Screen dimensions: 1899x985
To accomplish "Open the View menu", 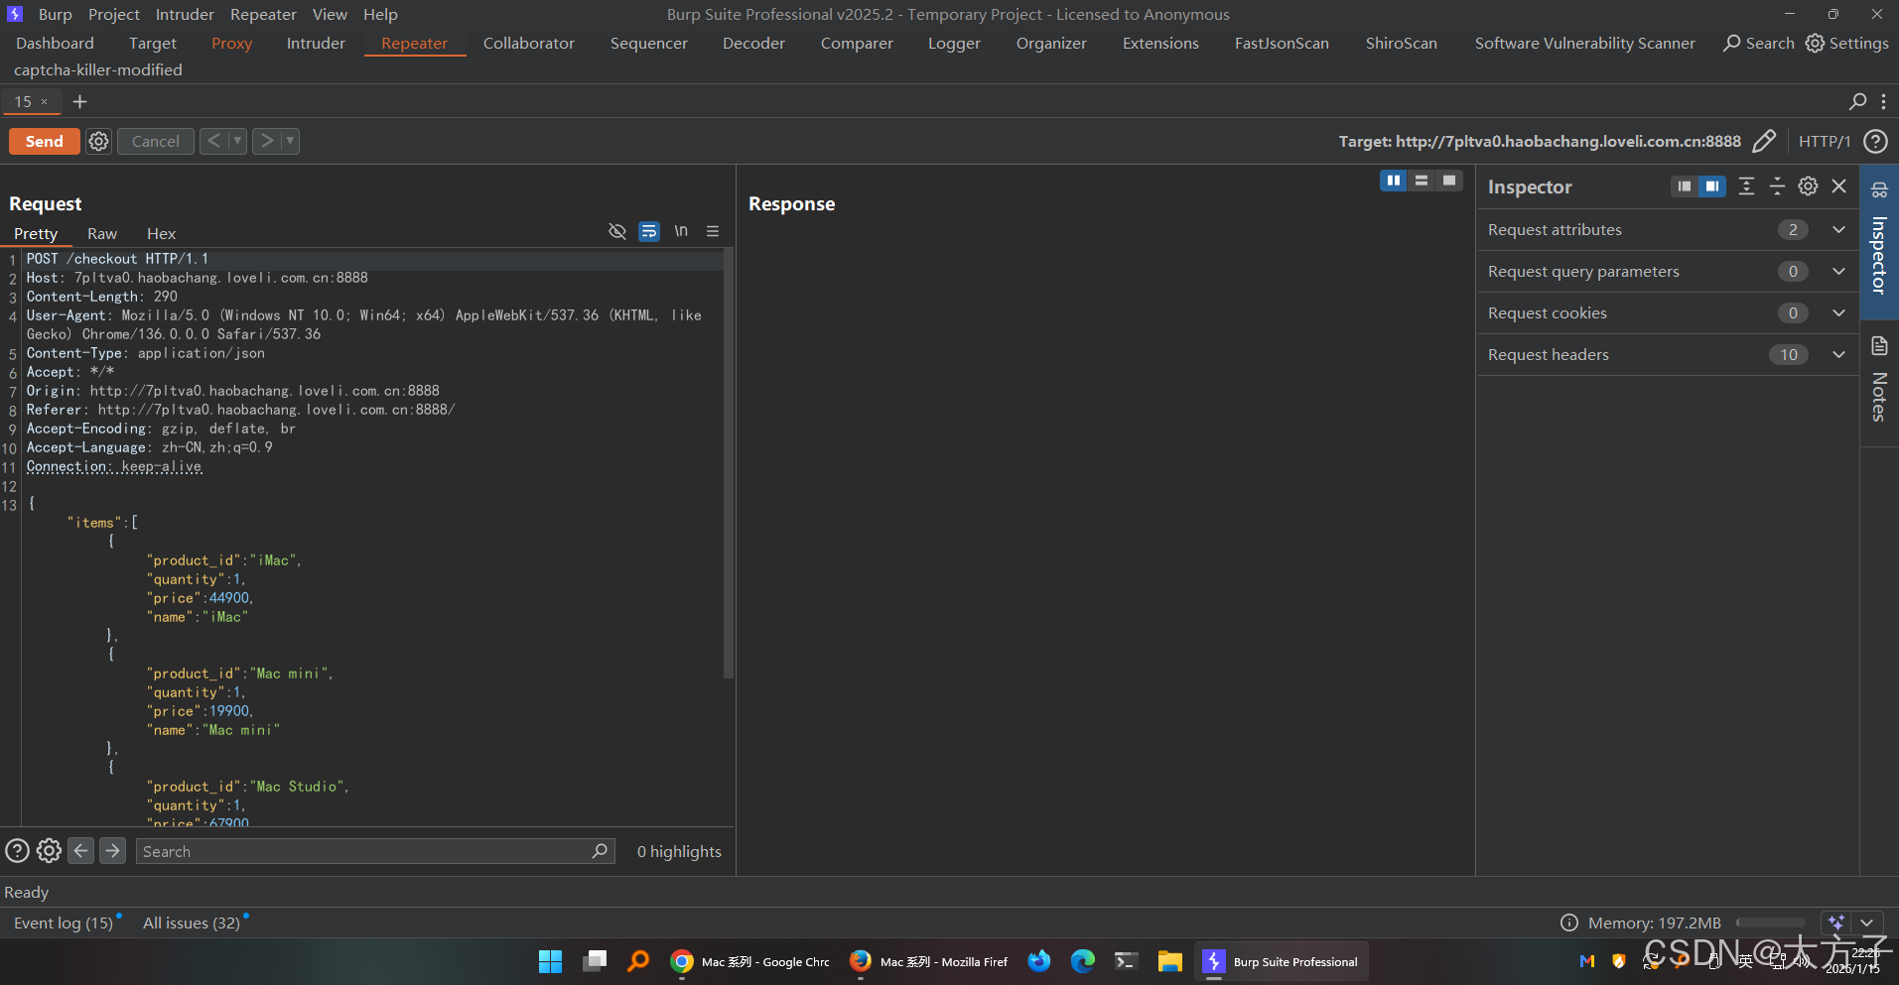I will pyautogui.click(x=330, y=15).
